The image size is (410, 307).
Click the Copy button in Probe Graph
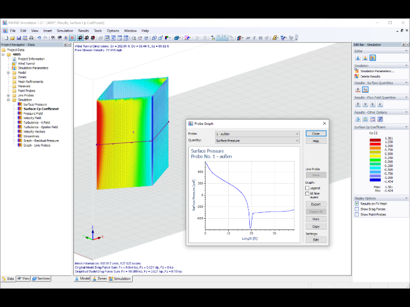click(316, 227)
